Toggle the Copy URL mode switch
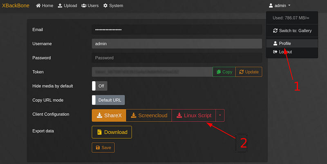The width and height of the screenshot is (327, 164). pos(109,100)
